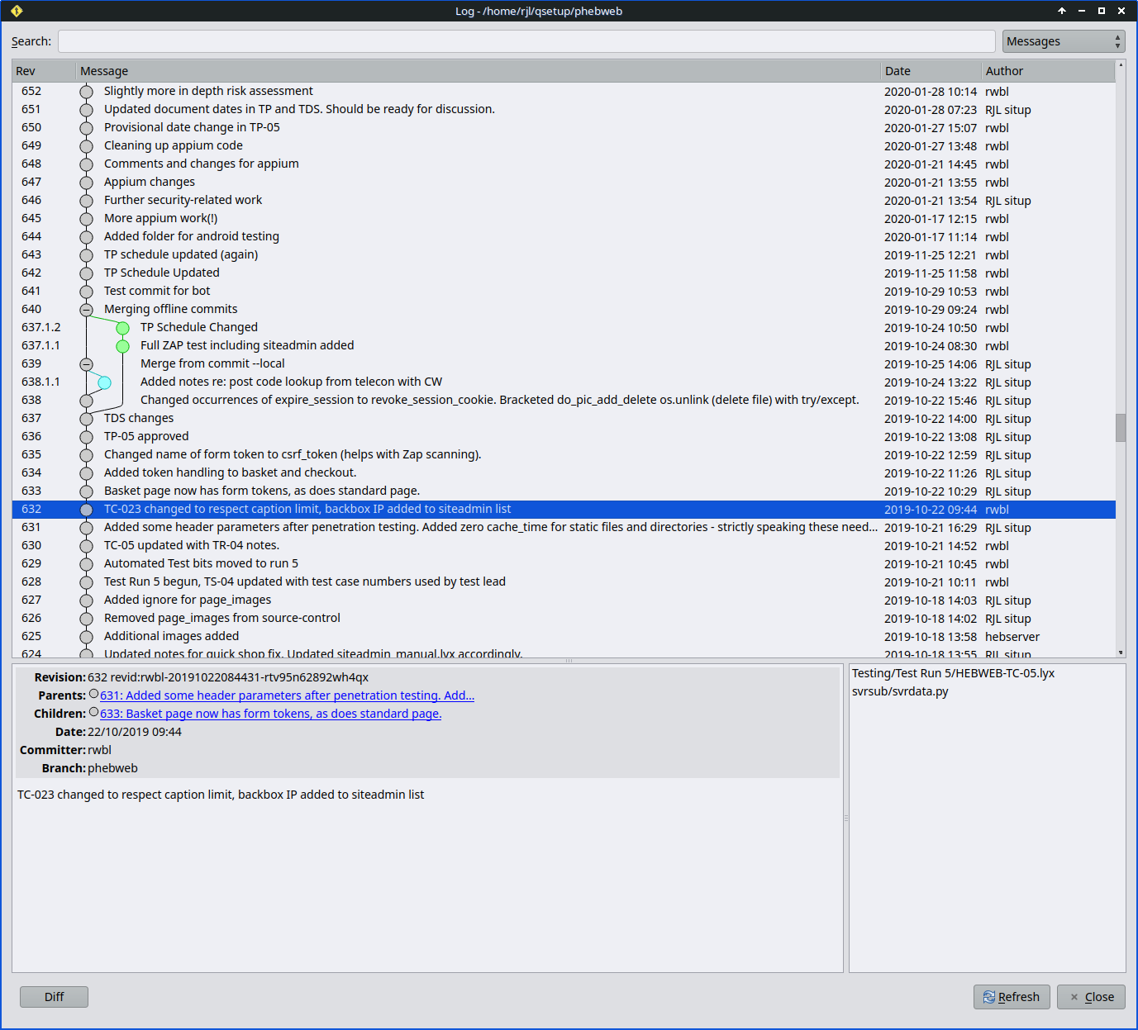The height and width of the screenshot is (1030, 1138).
Task: Click the application icon in title bar
Action: coord(17,11)
